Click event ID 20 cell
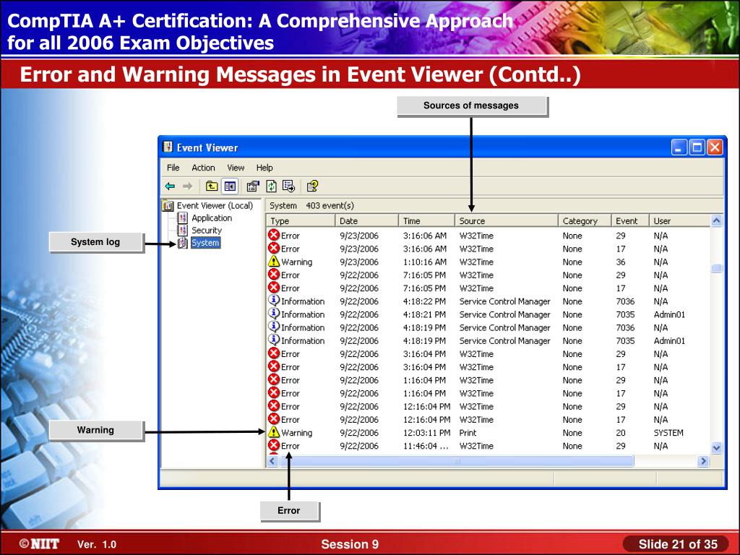 pyautogui.click(x=621, y=433)
